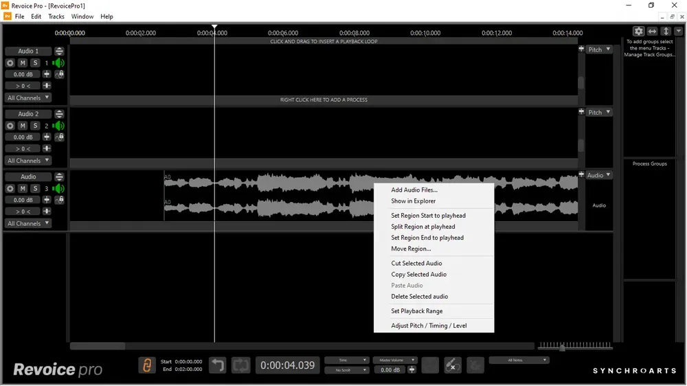
Task: Click the Audio 2 track name button
Action: pyautogui.click(x=28, y=114)
